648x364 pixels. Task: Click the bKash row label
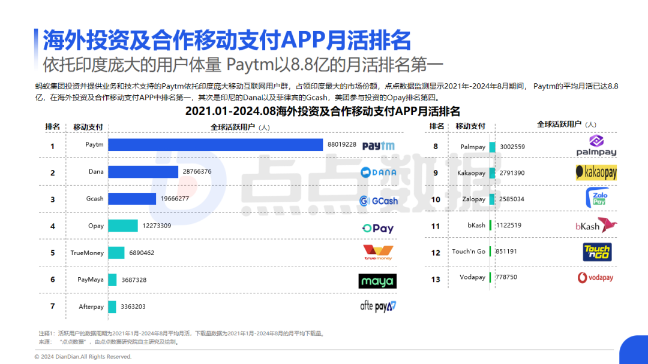coord(476,225)
